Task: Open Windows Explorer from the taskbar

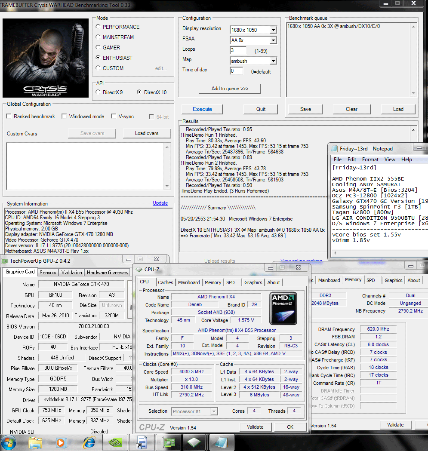Action: coord(35,443)
